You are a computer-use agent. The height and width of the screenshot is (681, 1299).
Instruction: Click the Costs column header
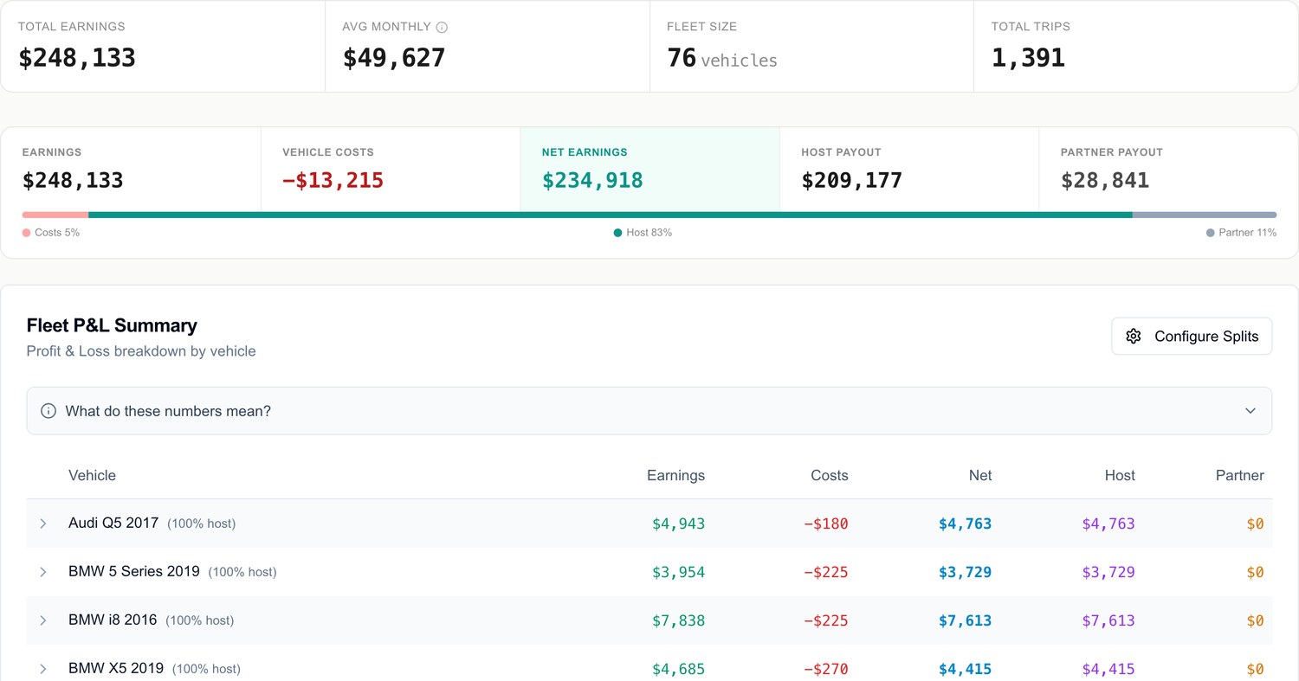830,475
